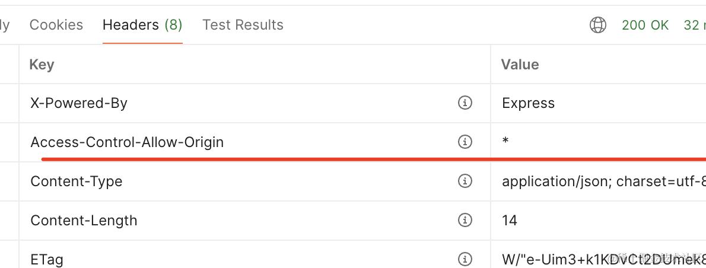Click info icon for Content-Length row

pyautogui.click(x=465, y=221)
